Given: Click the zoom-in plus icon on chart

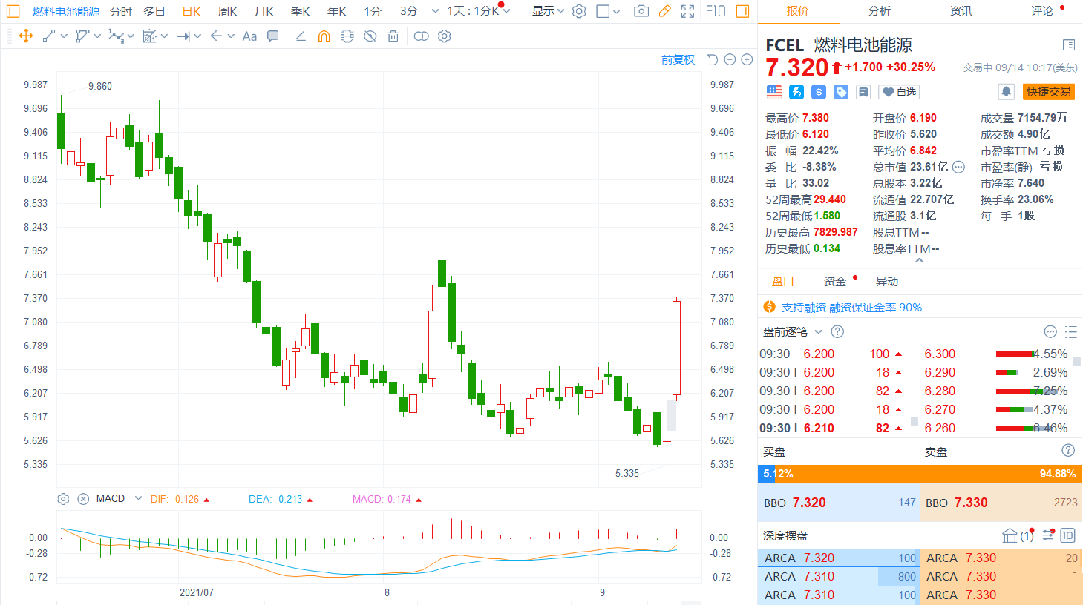Looking at the screenshot, I should [x=747, y=60].
